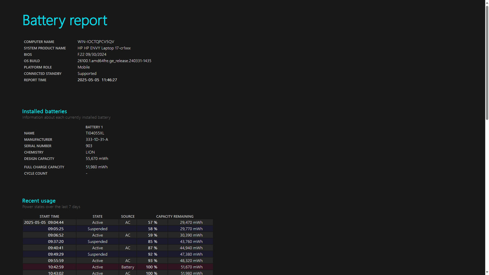This screenshot has width=489, height=275.
Task: Click battery name TI04055XL
Action: coord(95,133)
